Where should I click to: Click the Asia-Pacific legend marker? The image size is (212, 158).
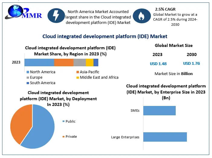click(x=78, y=72)
